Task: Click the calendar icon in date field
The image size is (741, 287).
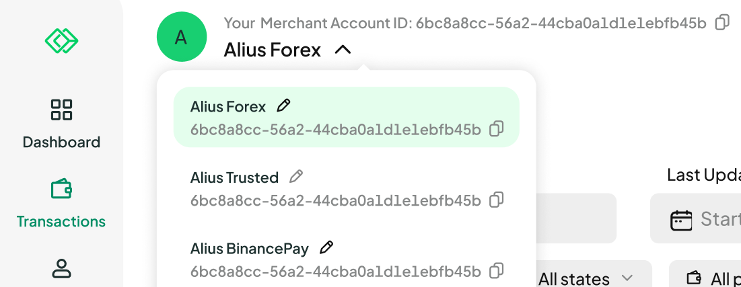Action: [x=682, y=220]
